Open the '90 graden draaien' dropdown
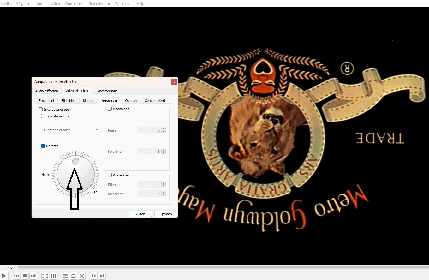429x280 pixels. point(71,130)
